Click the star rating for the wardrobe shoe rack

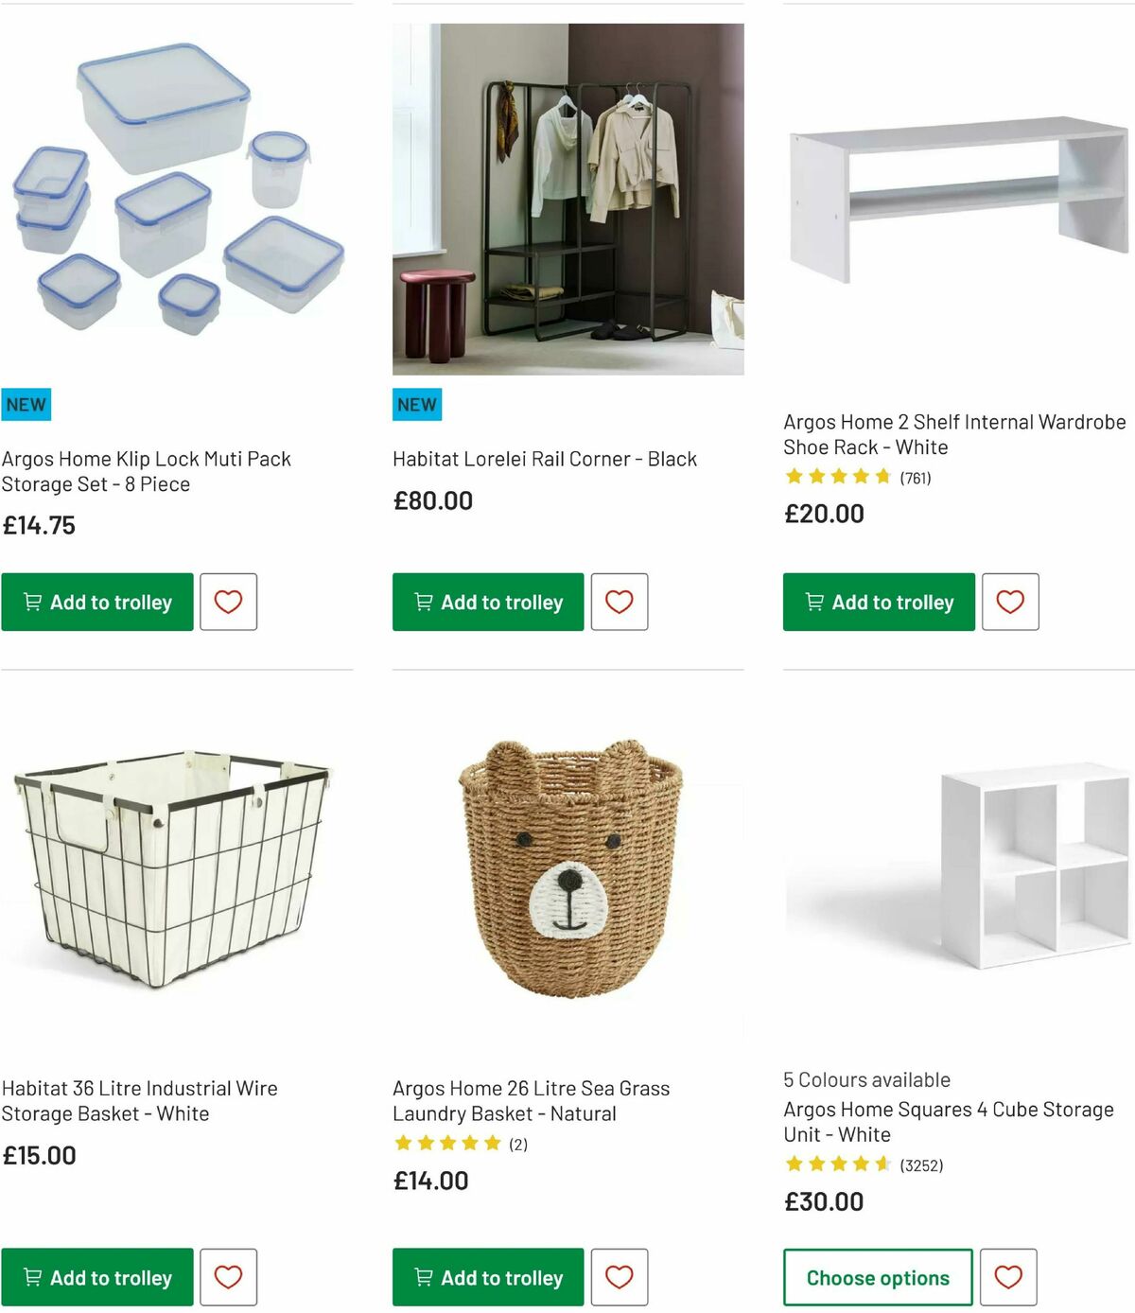tap(837, 476)
